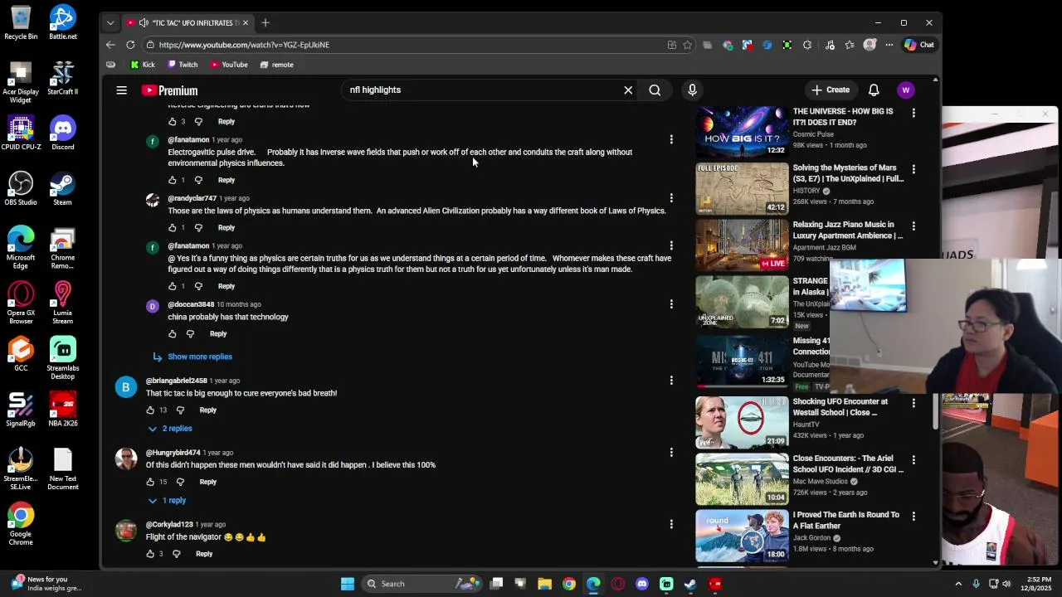This screenshot has height=597, width=1062.
Task: Open browser Extensions puzzle icon
Action: pos(807,45)
